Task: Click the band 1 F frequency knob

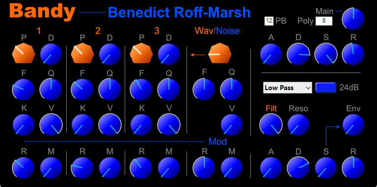Action: pyautogui.click(x=24, y=90)
